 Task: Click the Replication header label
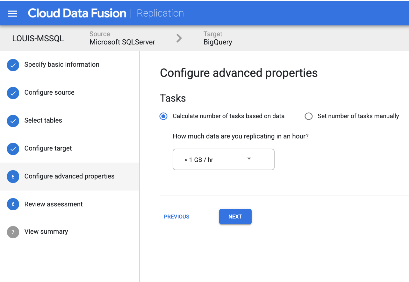pos(160,13)
